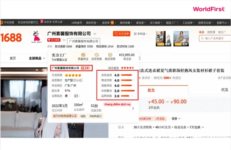Click the ¥15,995.00 保证金 amount

127,55
